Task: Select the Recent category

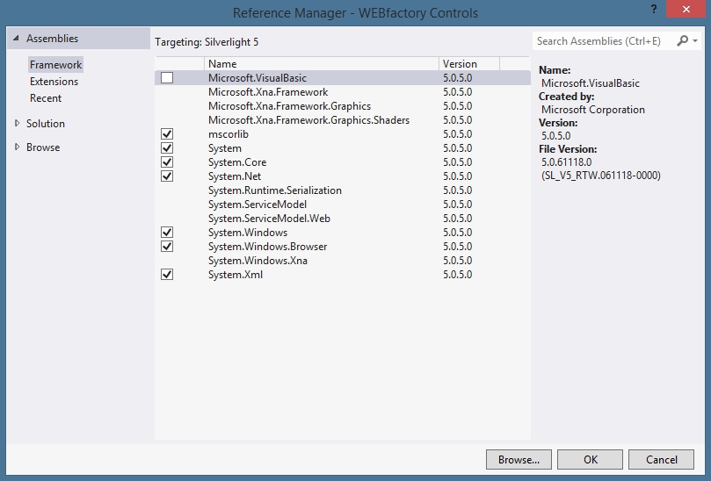Action: click(x=46, y=98)
